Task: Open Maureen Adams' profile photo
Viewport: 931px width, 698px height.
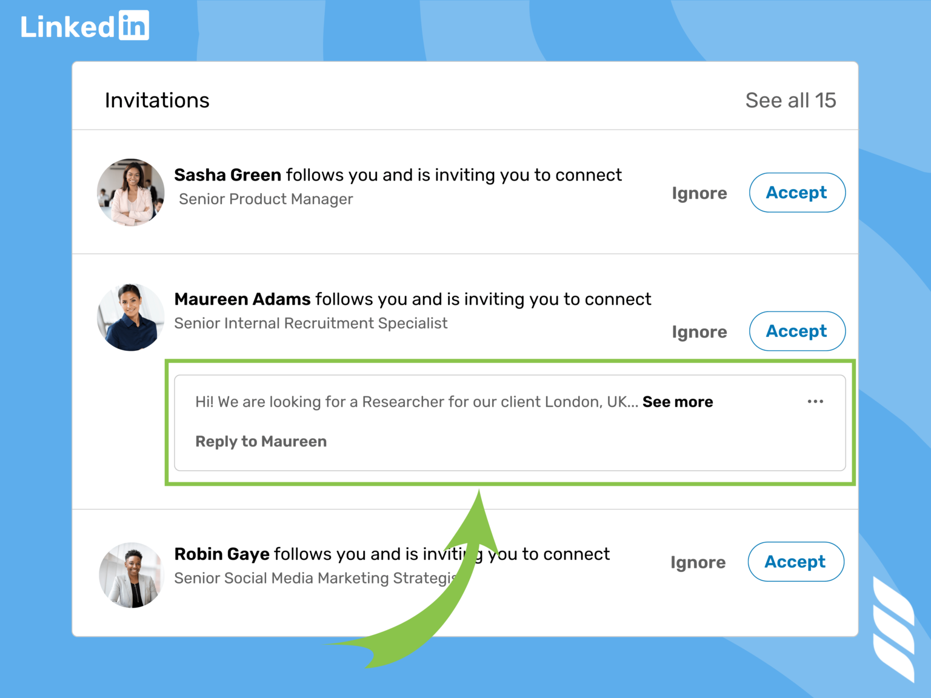Action: click(130, 317)
